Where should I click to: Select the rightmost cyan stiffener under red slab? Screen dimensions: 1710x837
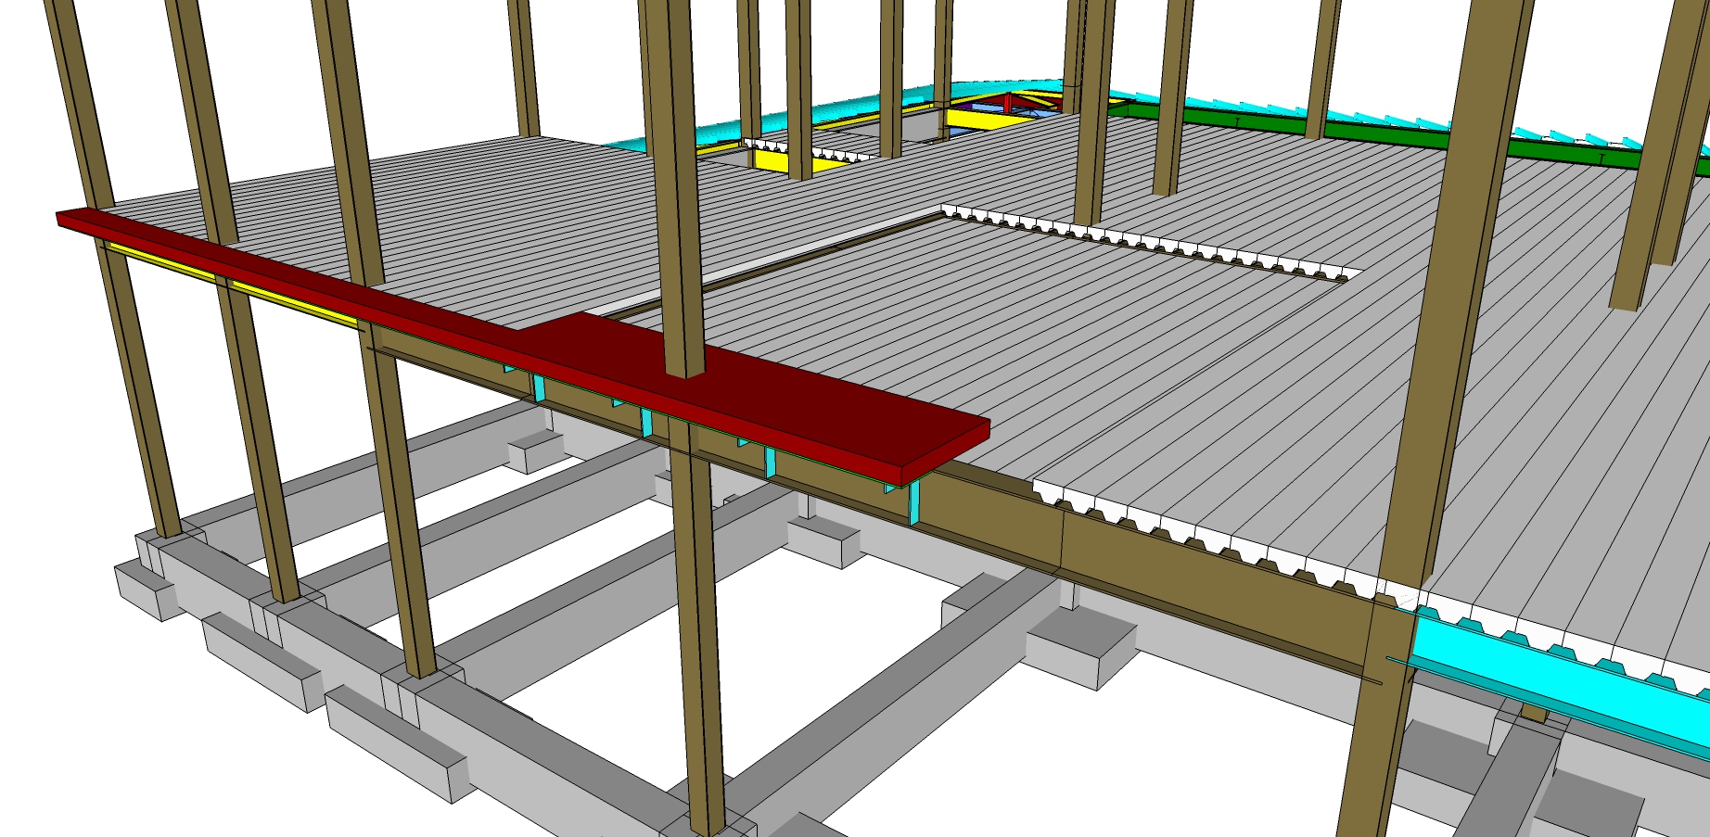(x=915, y=503)
